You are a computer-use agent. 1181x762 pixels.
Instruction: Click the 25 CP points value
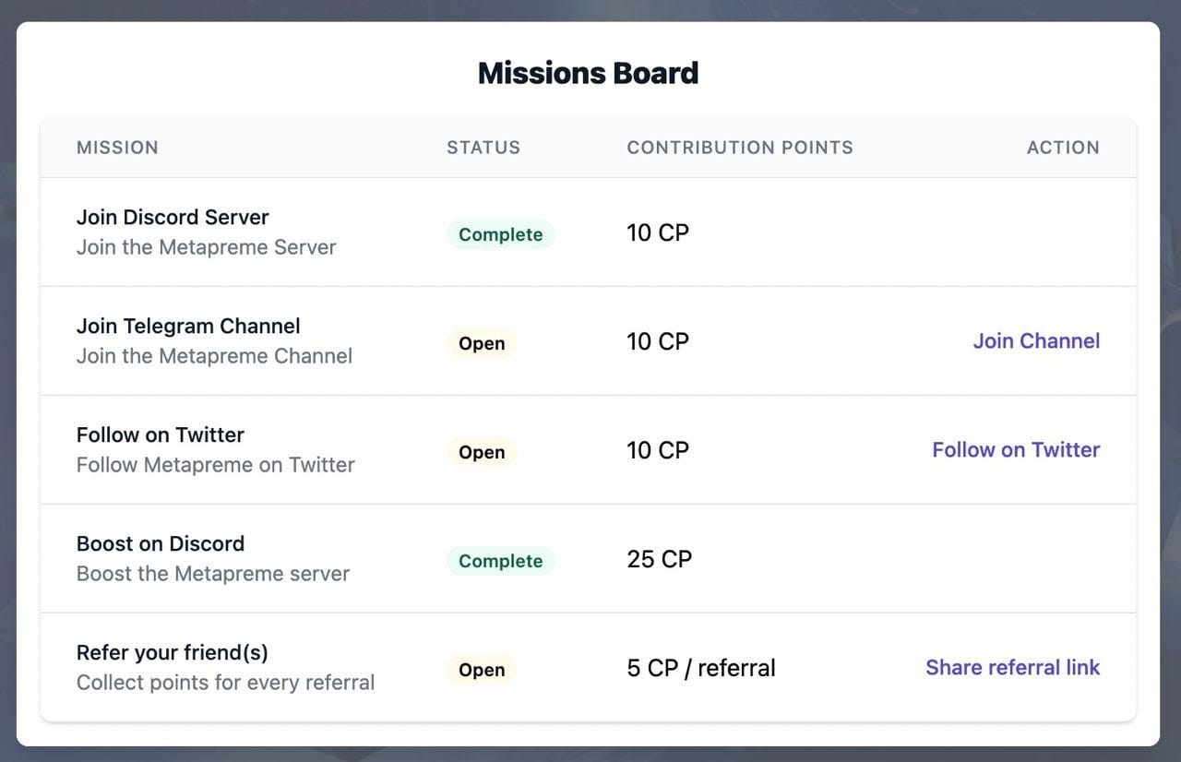659,559
